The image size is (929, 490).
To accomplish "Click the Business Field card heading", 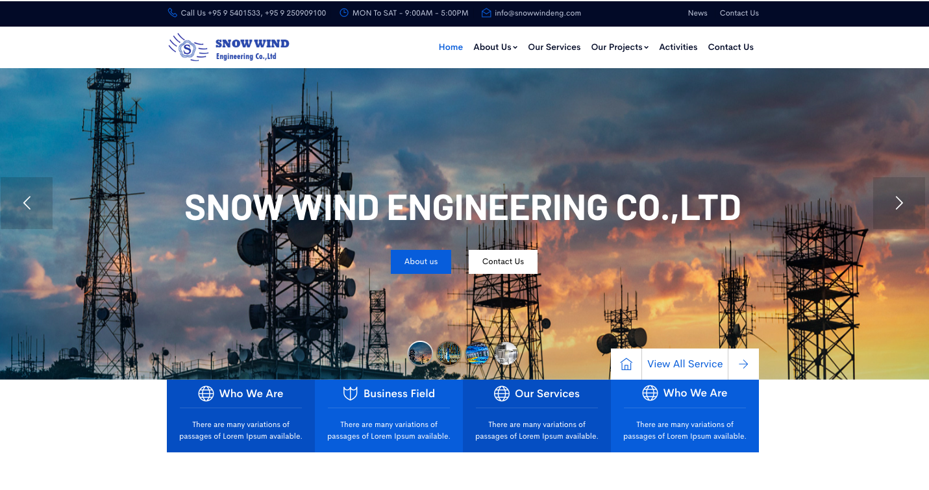I will (x=399, y=393).
